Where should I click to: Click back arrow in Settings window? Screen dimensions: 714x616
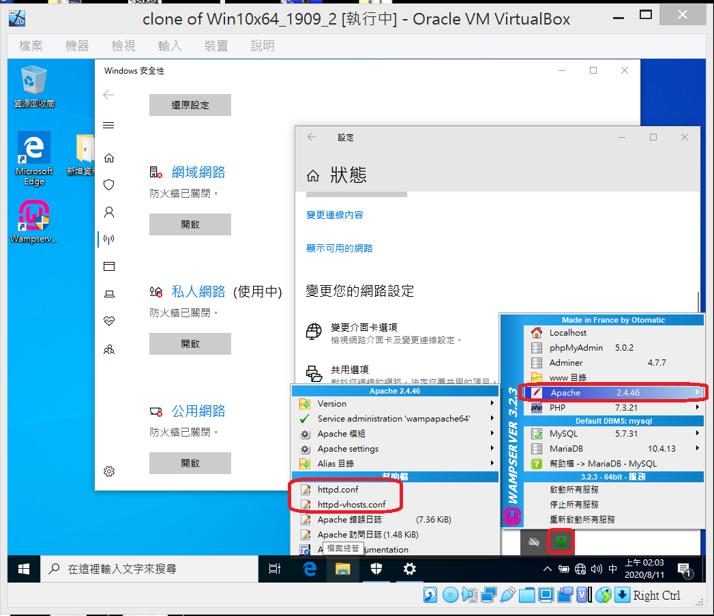(x=312, y=137)
